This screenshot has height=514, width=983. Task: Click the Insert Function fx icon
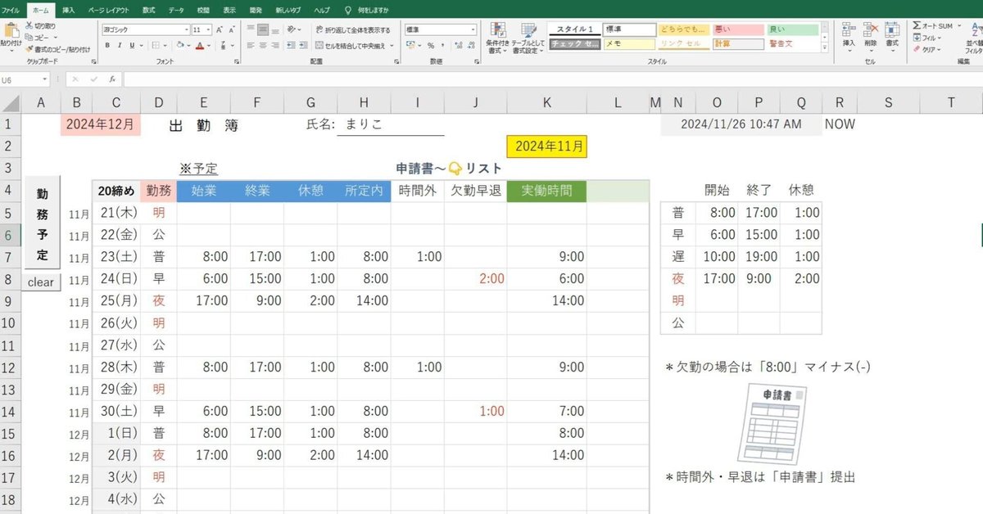point(111,79)
